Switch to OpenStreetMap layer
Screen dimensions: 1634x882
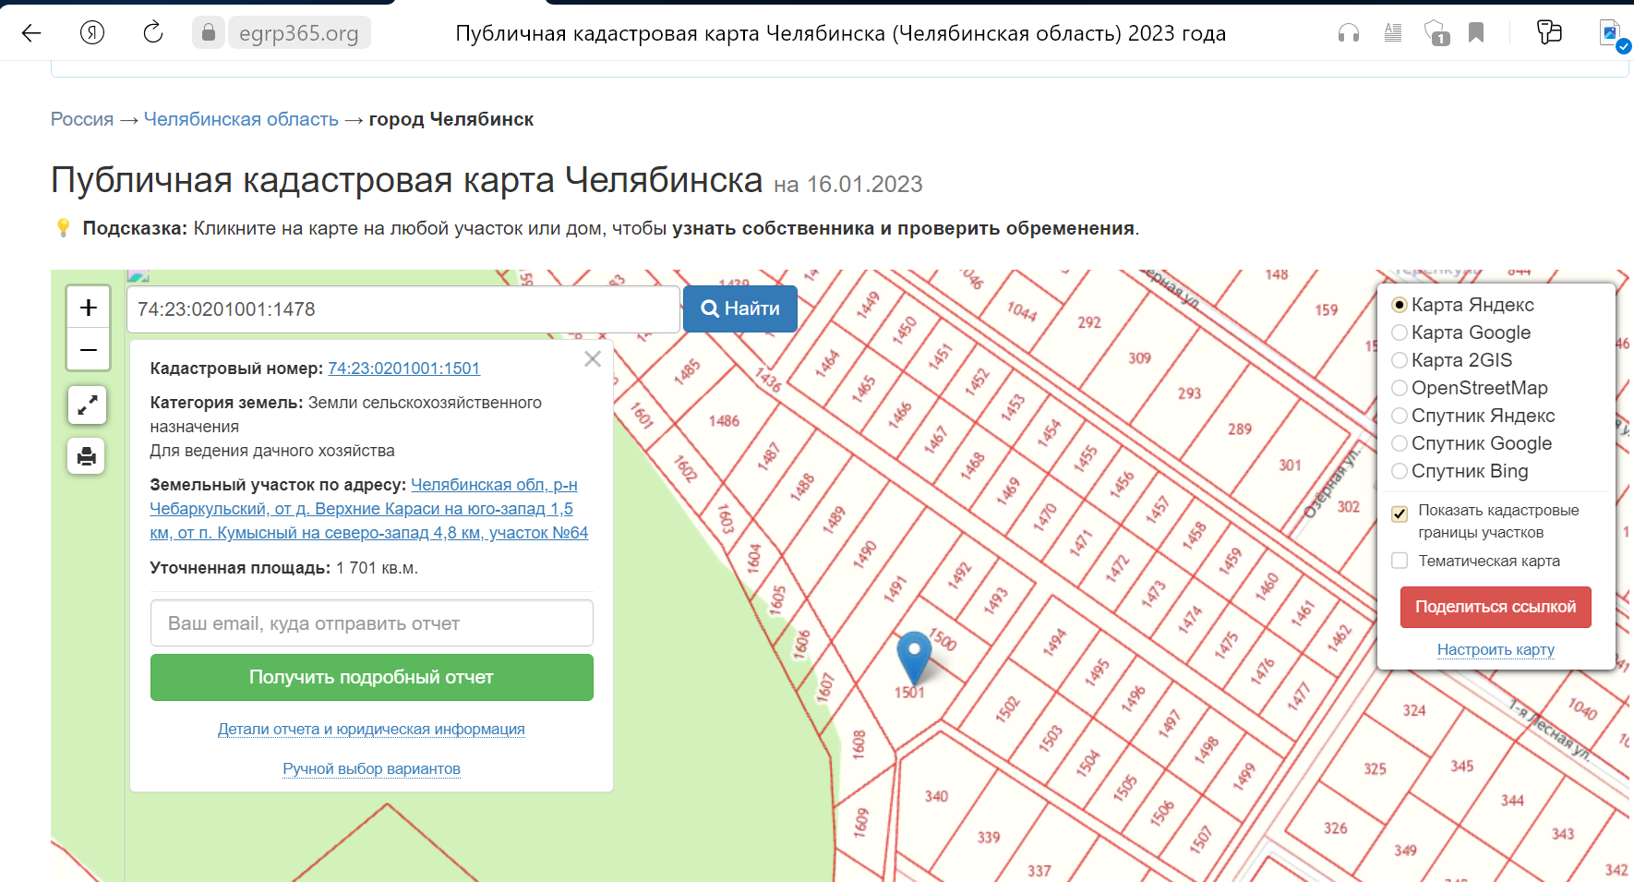[1400, 388]
